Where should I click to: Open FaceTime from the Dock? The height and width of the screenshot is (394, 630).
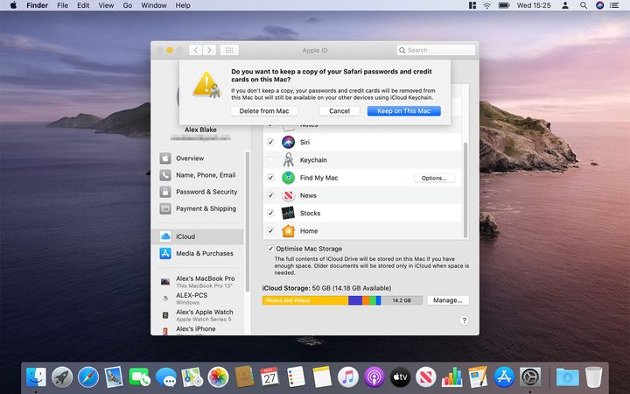tap(140, 377)
